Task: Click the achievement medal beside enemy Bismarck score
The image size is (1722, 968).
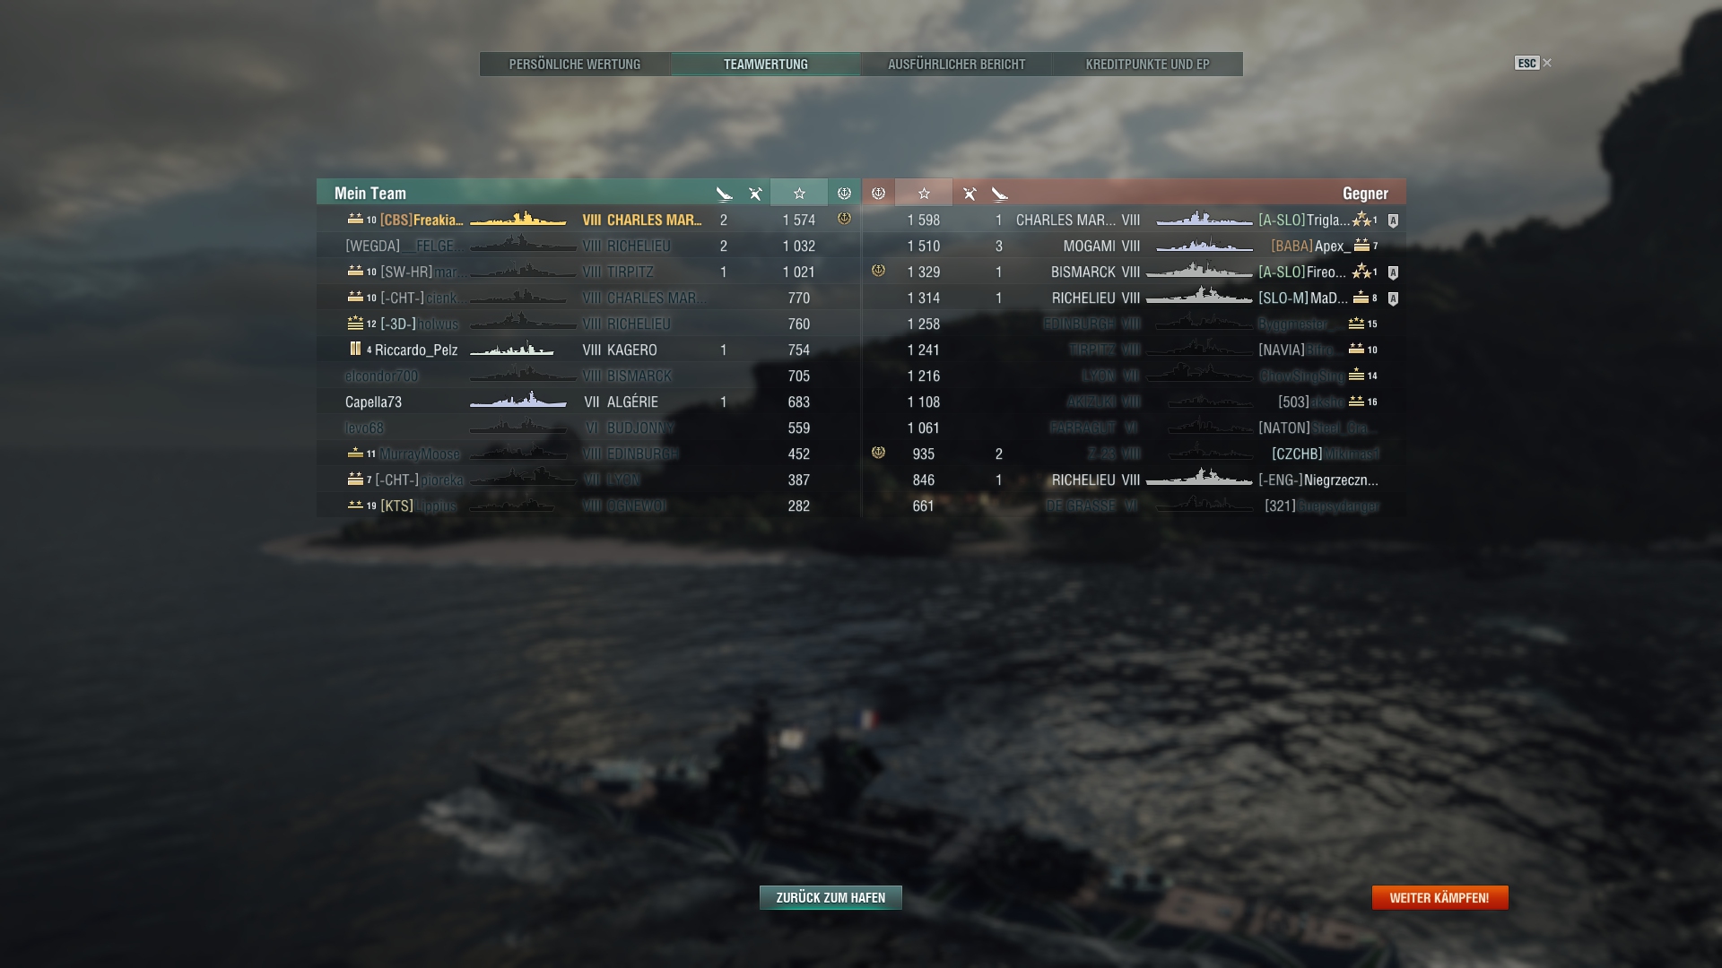Action: click(879, 270)
